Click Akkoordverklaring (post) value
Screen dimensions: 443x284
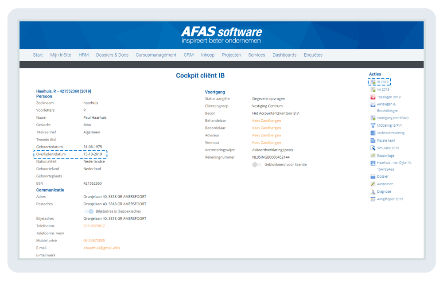coord(272,150)
